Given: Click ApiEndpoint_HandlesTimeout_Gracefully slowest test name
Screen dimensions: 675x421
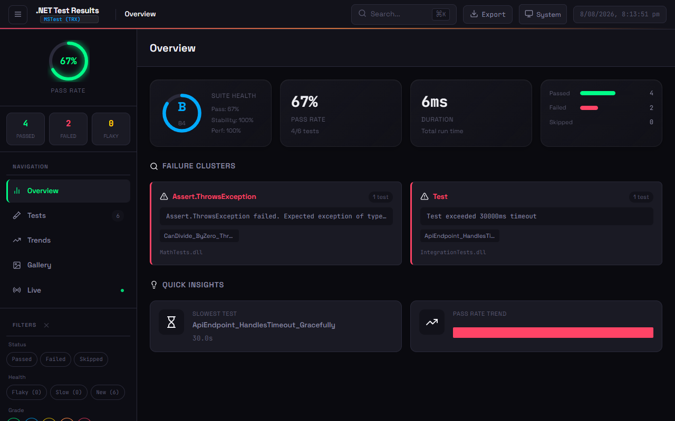Looking at the screenshot, I should tap(264, 325).
